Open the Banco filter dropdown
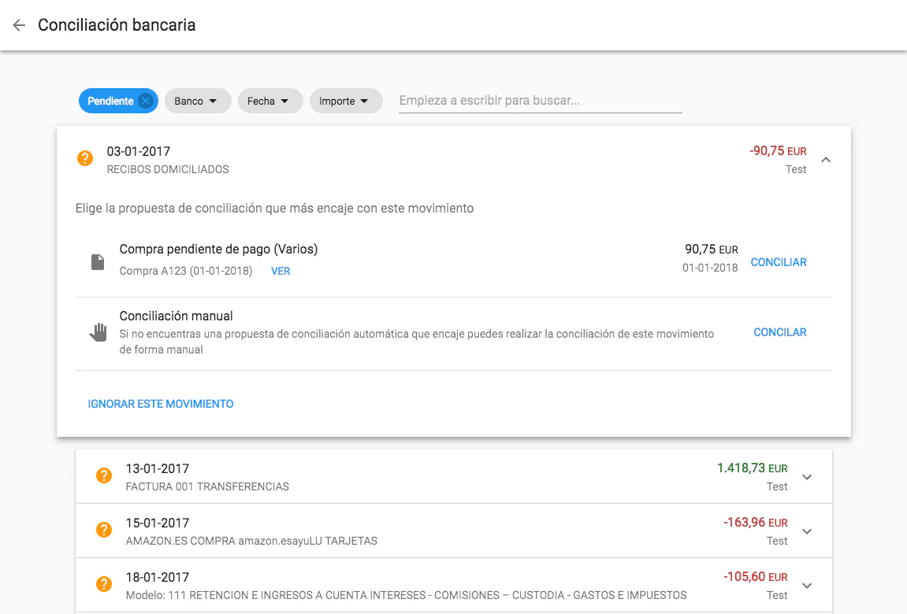907x614 pixels. pos(198,101)
